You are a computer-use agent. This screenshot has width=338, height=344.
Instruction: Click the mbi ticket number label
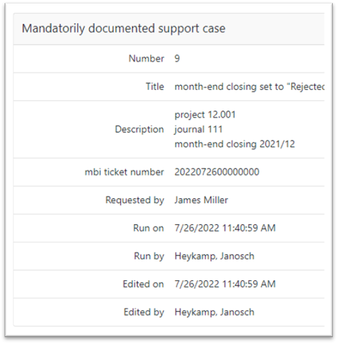(x=124, y=172)
